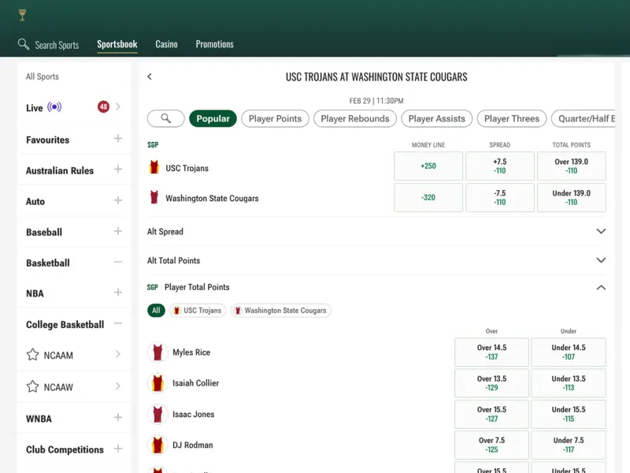The height and width of the screenshot is (473, 630).
Task: Favorite NCAAW with the star icon
Action: tap(32, 386)
